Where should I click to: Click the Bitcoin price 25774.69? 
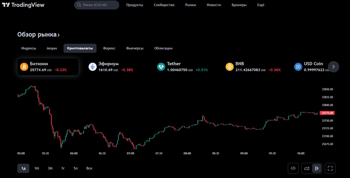[x=38, y=70]
